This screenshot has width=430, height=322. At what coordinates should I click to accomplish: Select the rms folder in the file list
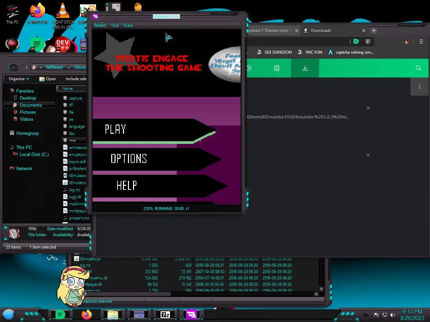[x=72, y=141]
